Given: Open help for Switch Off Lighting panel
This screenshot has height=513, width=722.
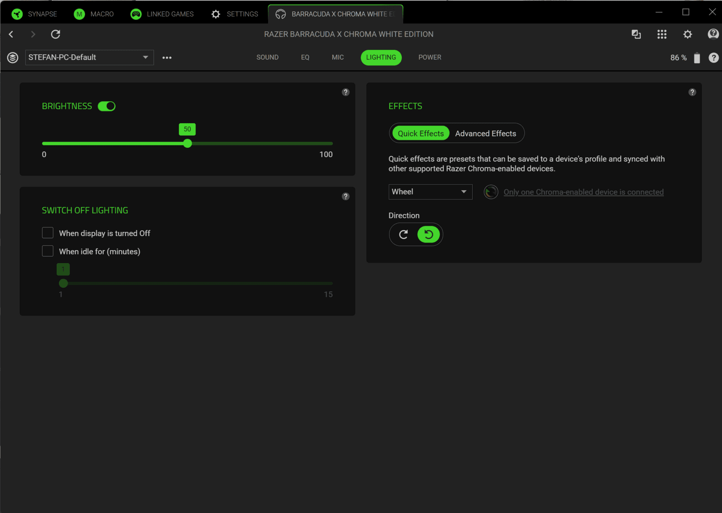Looking at the screenshot, I should pos(346,197).
